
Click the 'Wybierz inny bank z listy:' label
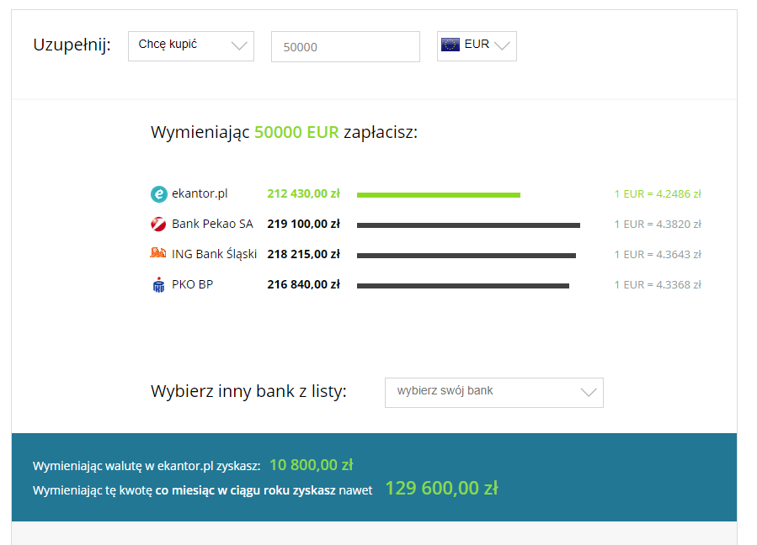[x=248, y=391]
